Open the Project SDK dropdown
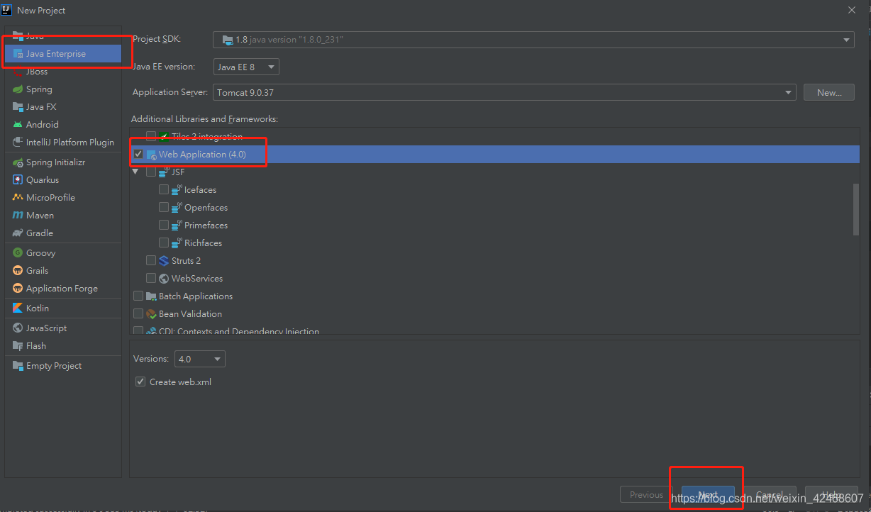Viewport: 871px width, 512px height. tap(533, 40)
